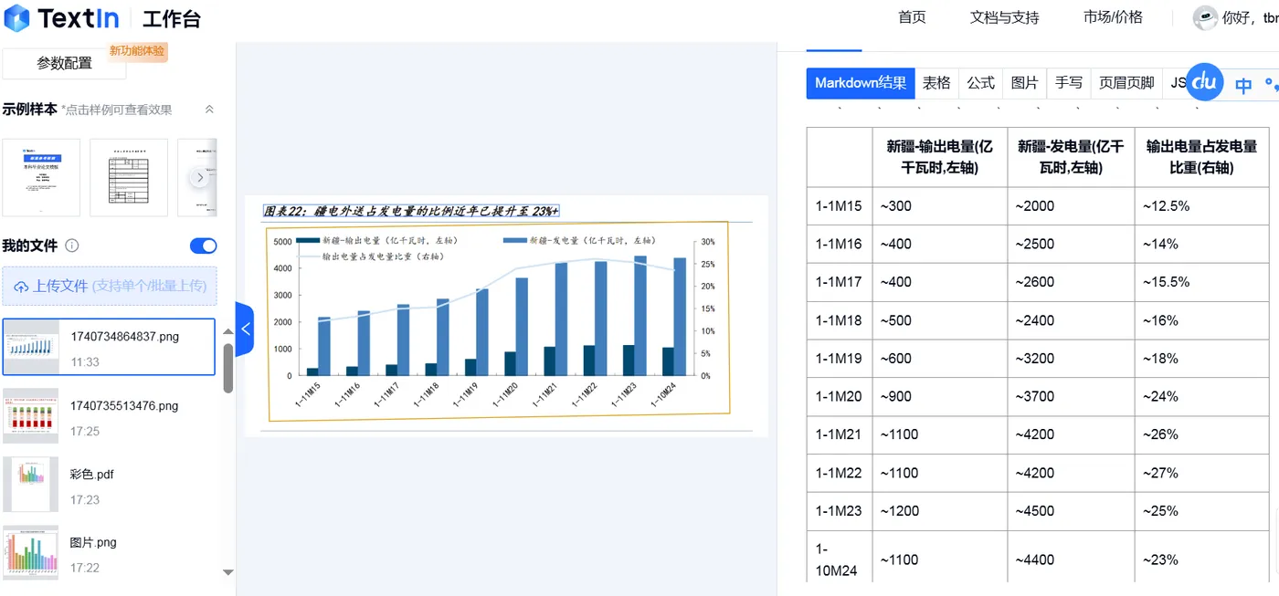
Task: Click the file list scrollbar thumb
Action: click(227, 369)
